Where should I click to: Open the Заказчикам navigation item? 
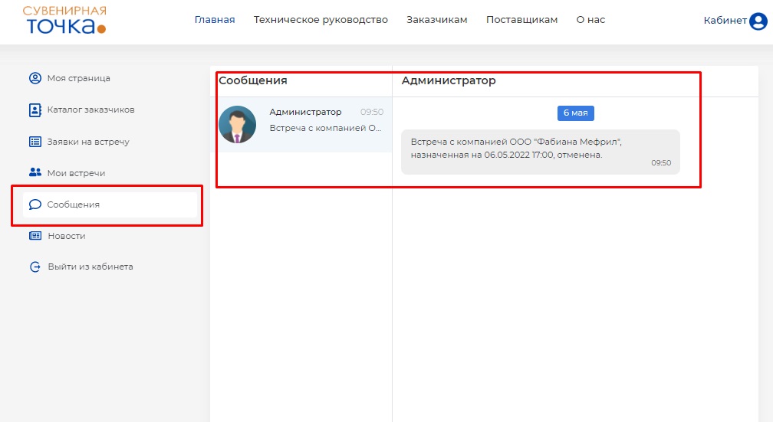pyautogui.click(x=436, y=20)
